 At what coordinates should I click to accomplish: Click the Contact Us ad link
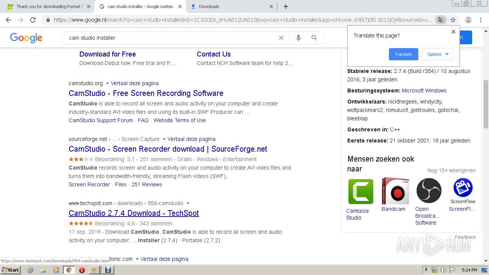214,54
